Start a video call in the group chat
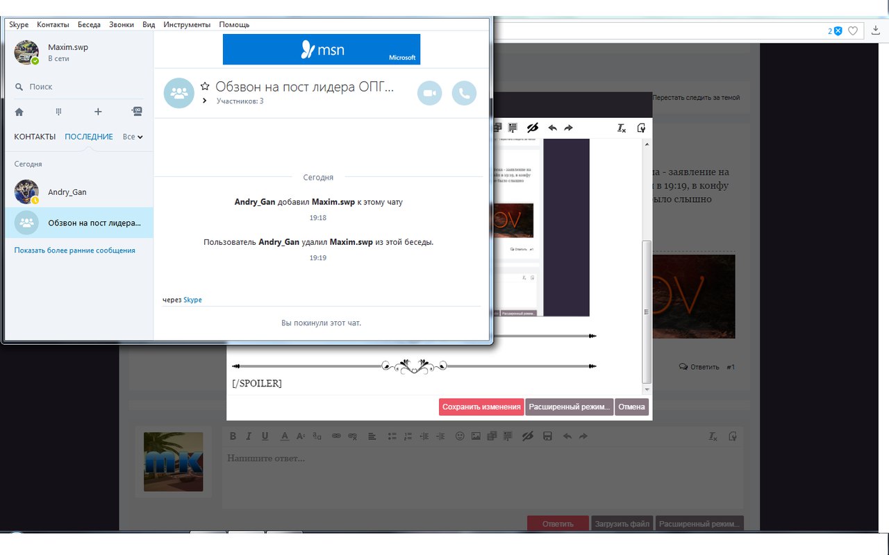Image resolution: width=889 pixels, height=555 pixels. 429,94
